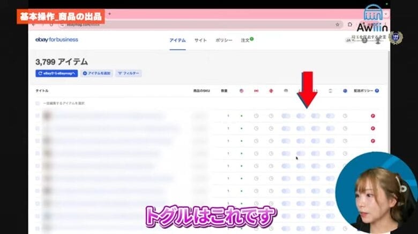Toggle the first row's leftmost site switch
The image size is (418, 234).
(286, 116)
